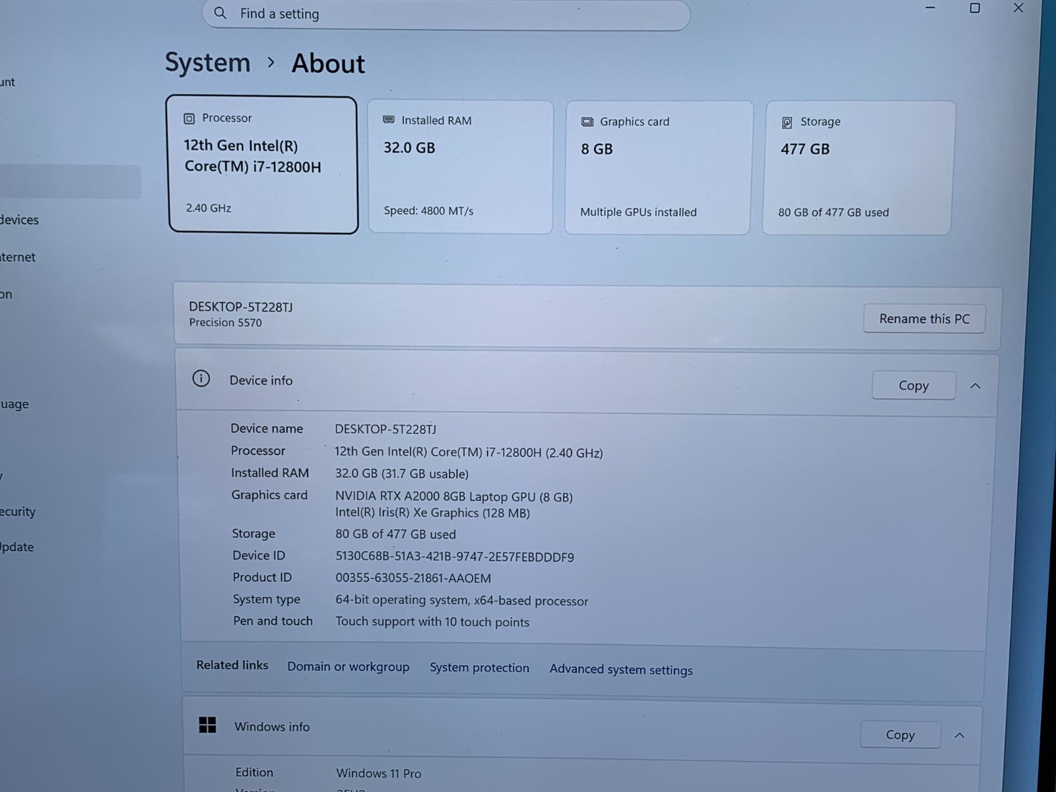Copy the Device info details
The width and height of the screenshot is (1056, 792).
(913, 385)
